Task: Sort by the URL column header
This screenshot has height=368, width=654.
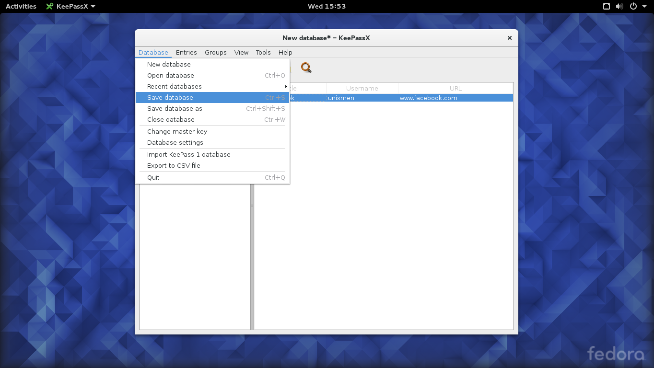Action: tap(455, 88)
